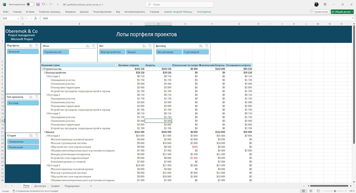Click the Общий доступ button
Viewport: 356px width, 193px height.
[x=342, y=12]
